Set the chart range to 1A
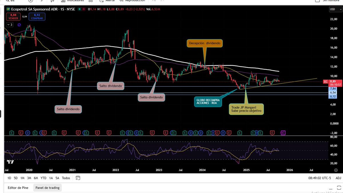Image resolution: width=343 pixels, height=193 pixels. 51,178
